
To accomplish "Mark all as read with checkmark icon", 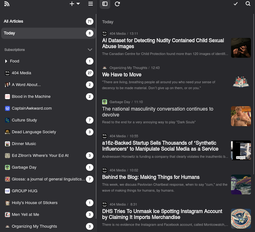I will pos(236,4).
